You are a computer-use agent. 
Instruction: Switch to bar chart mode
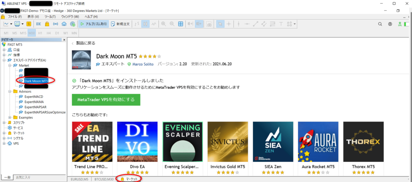[136, 24]
